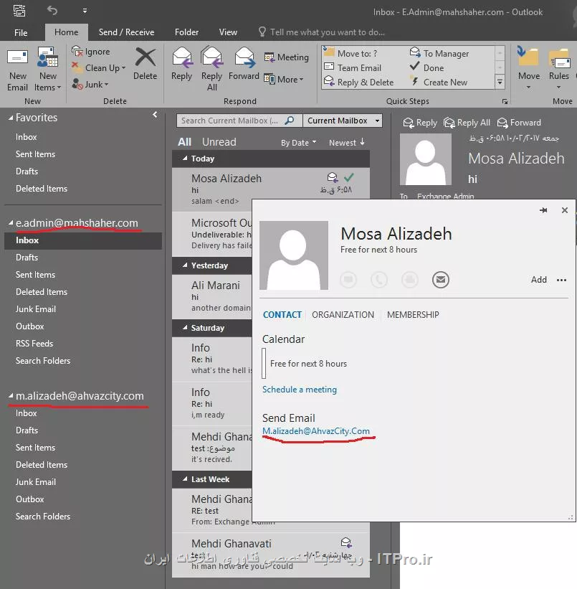Viewport: 577px width, 589px height.
Task: Collapse the e.admin@mahshaher.com account
Action: pos(11,222)
